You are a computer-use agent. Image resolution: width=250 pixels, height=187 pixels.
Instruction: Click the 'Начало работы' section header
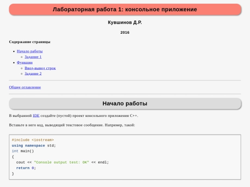pyautogui.click(x=125, y=103)
